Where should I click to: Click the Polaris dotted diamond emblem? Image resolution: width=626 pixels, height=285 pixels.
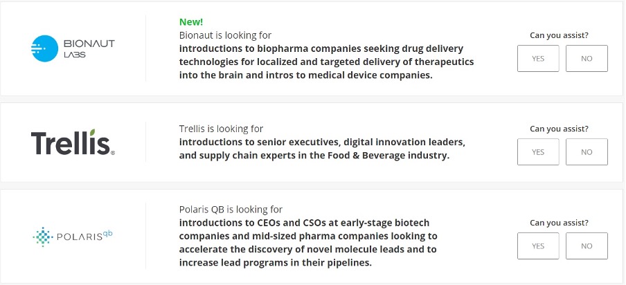pos(43,237)
